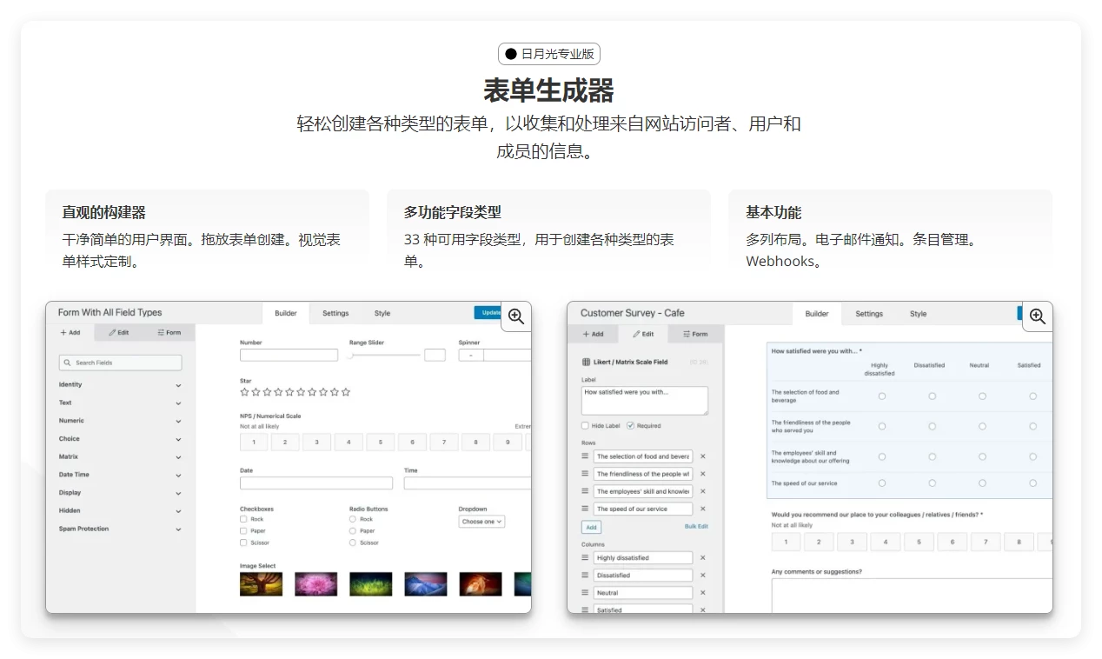
Task: Click the X to remove the 'Neutral' column
Action: pyautogui.click(x=704, y=592)
